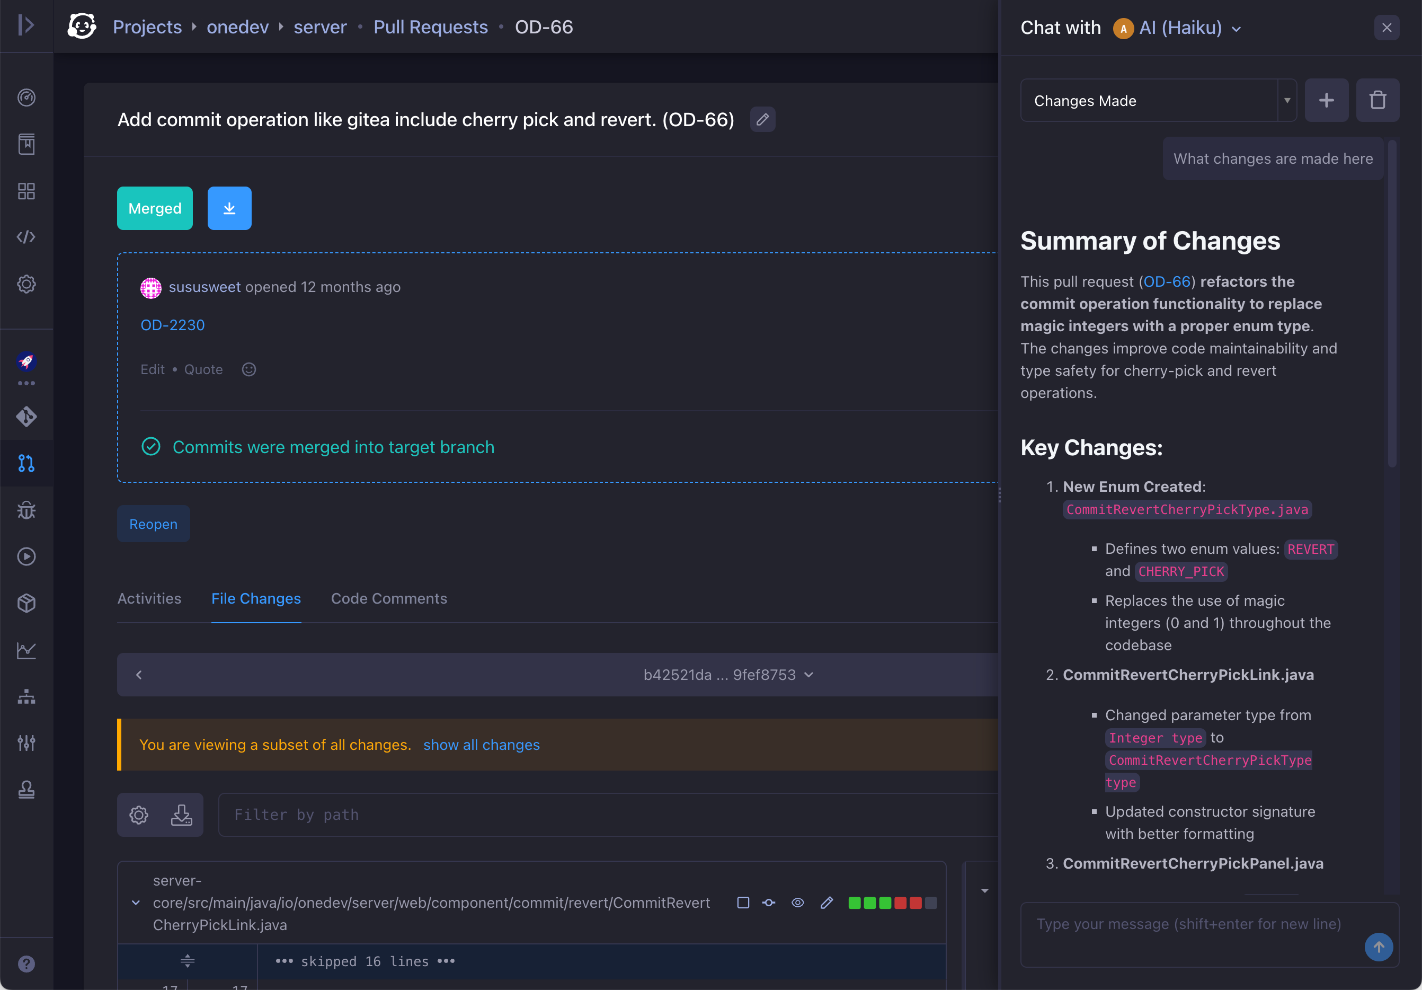The width and height of the screenshot is (1422, 990).
Task: Send chat message with arrow button
Action: point(1378,947)
